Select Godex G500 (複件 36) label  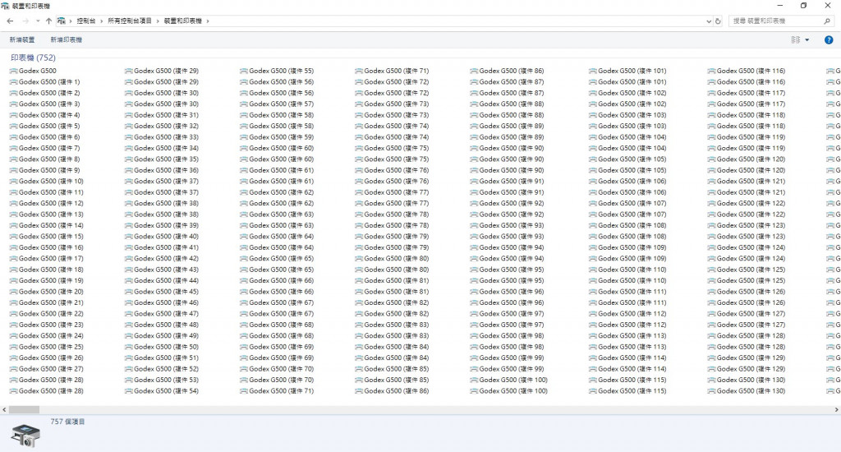tap(166, 170)
